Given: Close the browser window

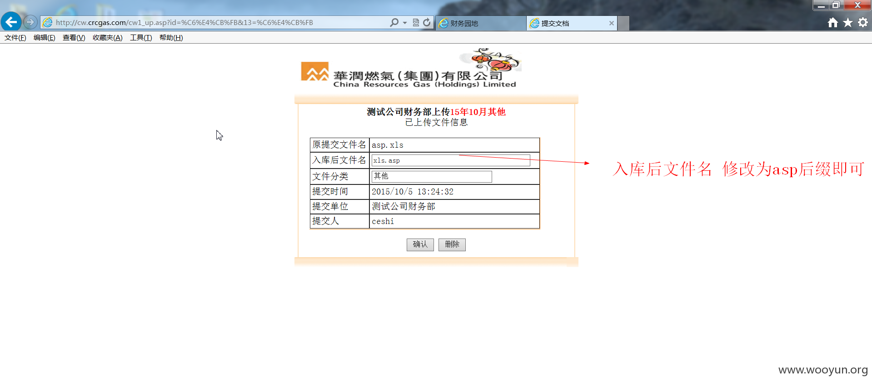Looking at the screenshot, I should (x=857, y=5).
